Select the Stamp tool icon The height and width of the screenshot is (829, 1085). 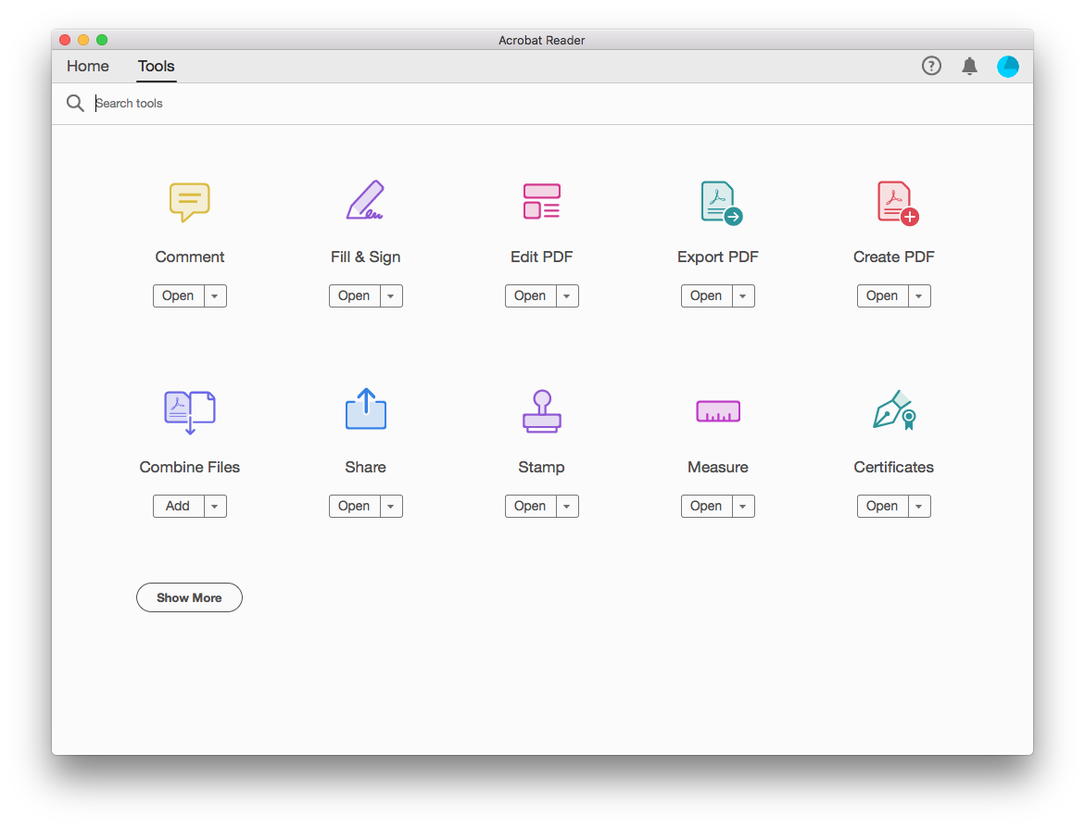[x=542, y=411]
